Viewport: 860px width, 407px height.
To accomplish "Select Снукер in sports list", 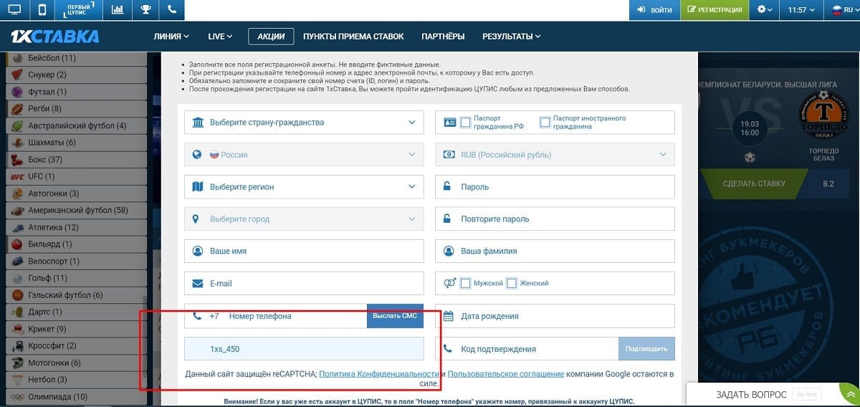I will point(75,75).
